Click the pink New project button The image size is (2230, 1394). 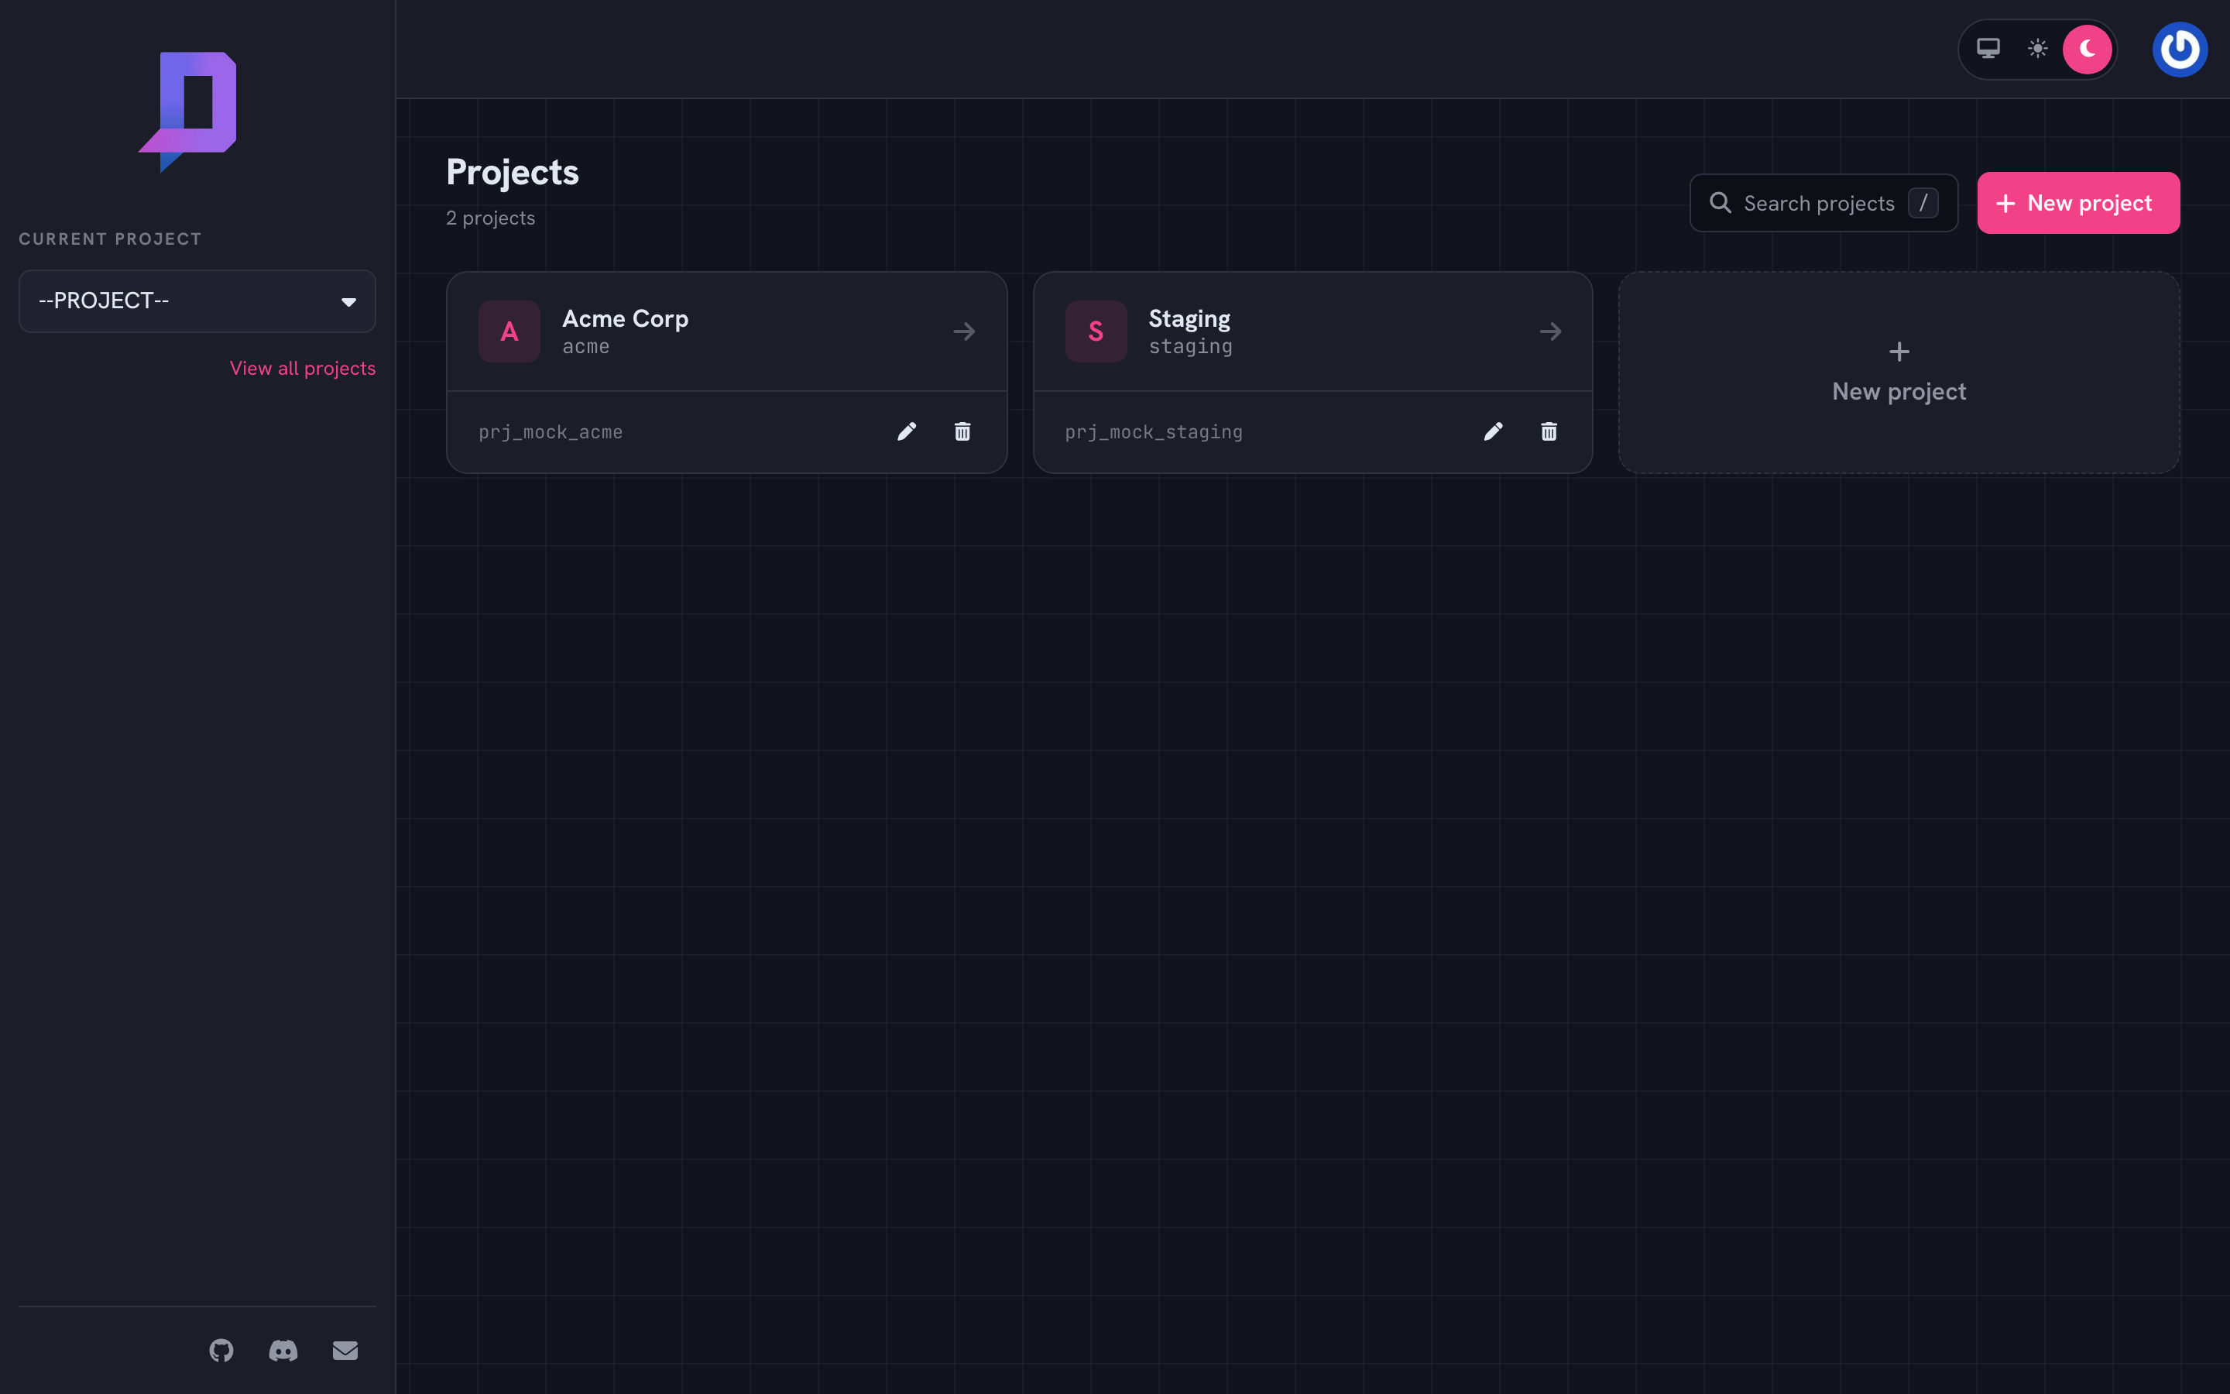coord(2078,203)
